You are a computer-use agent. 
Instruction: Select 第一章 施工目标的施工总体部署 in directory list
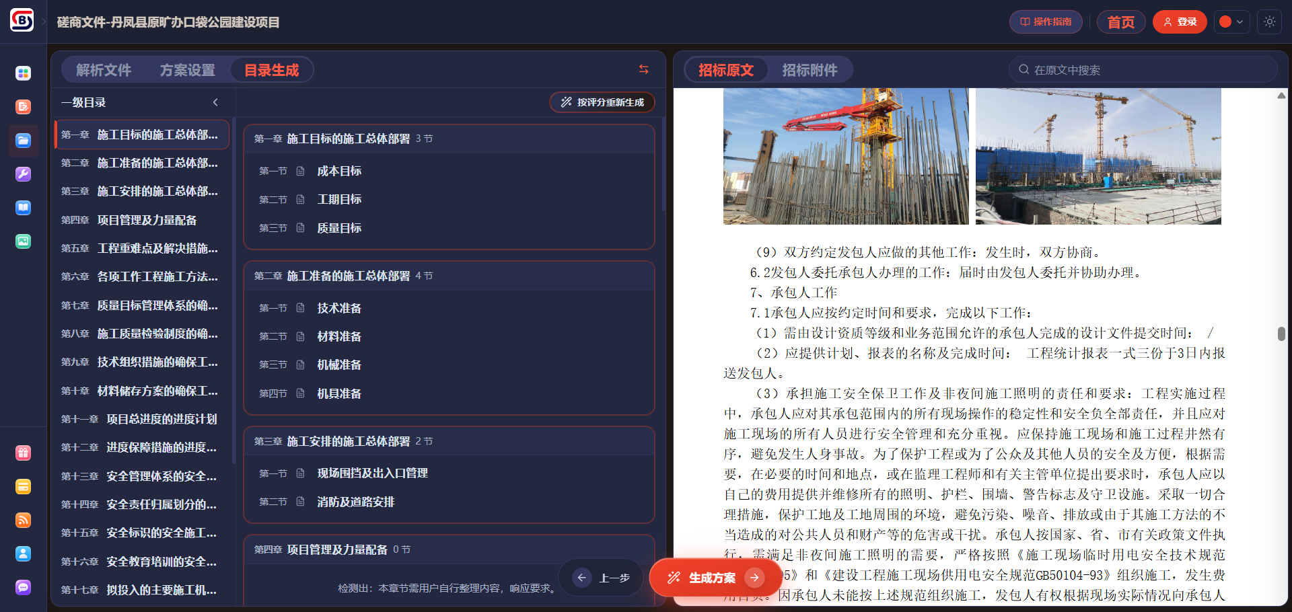point(142,135)
